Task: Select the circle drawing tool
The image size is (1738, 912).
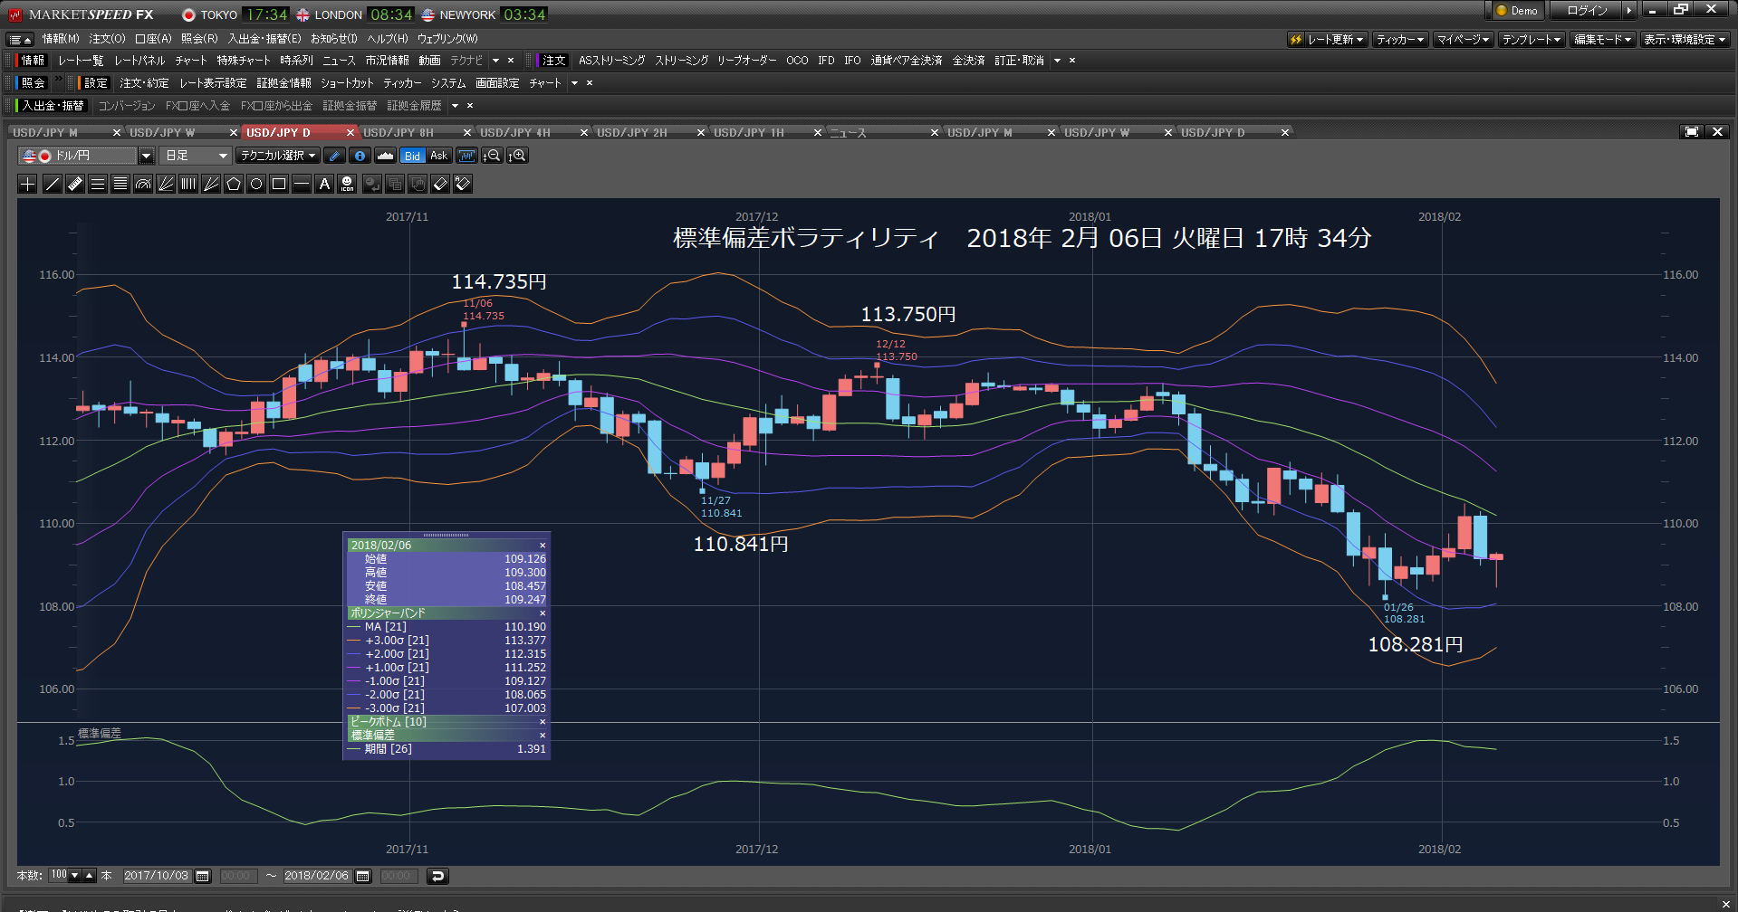Action: pos(256,184)
